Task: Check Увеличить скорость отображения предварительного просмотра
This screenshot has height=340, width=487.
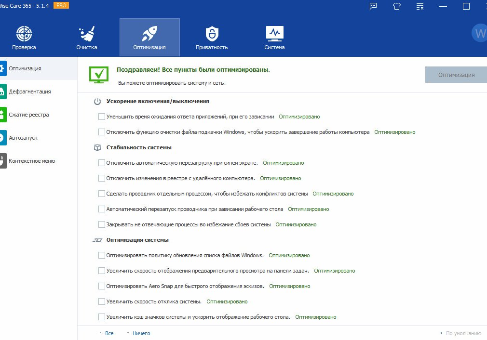Action: tap(102, 271)
